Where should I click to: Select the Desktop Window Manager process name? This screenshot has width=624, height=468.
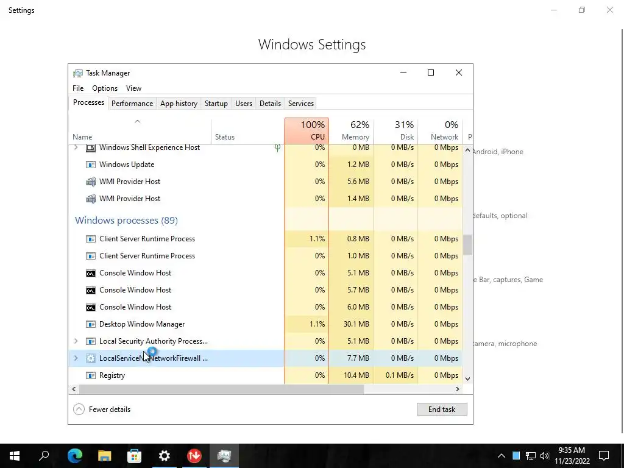[x=142, y=324]
